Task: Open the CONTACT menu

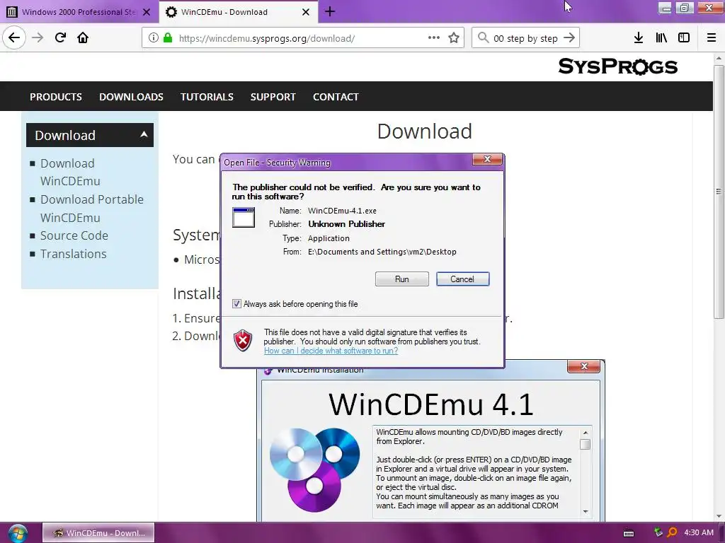Action: point(336,97)
